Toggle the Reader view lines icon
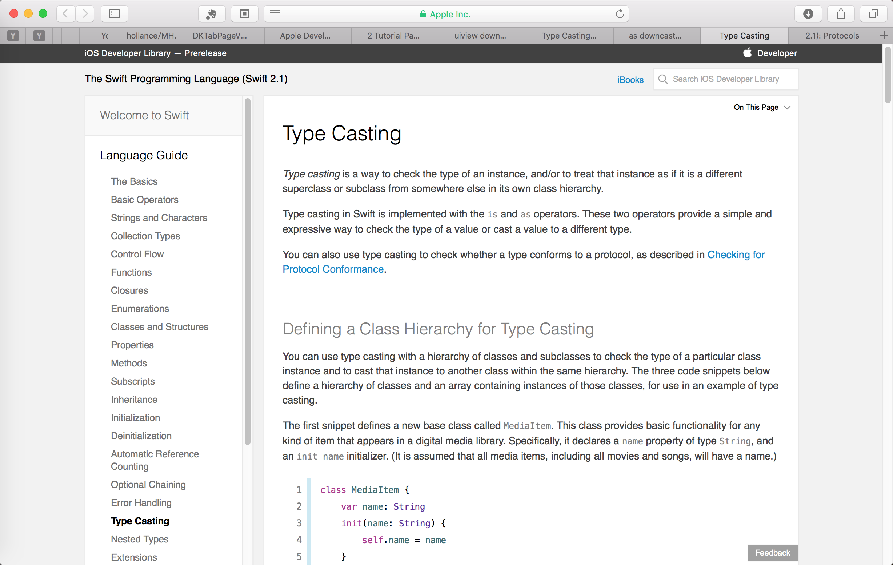 coord(275,14)
